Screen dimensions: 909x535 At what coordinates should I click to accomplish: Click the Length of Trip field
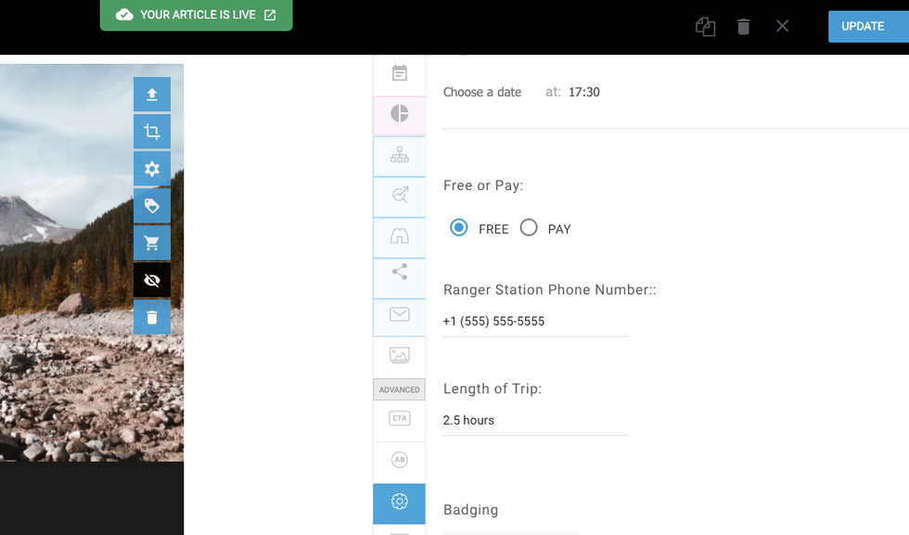point(535,421)
